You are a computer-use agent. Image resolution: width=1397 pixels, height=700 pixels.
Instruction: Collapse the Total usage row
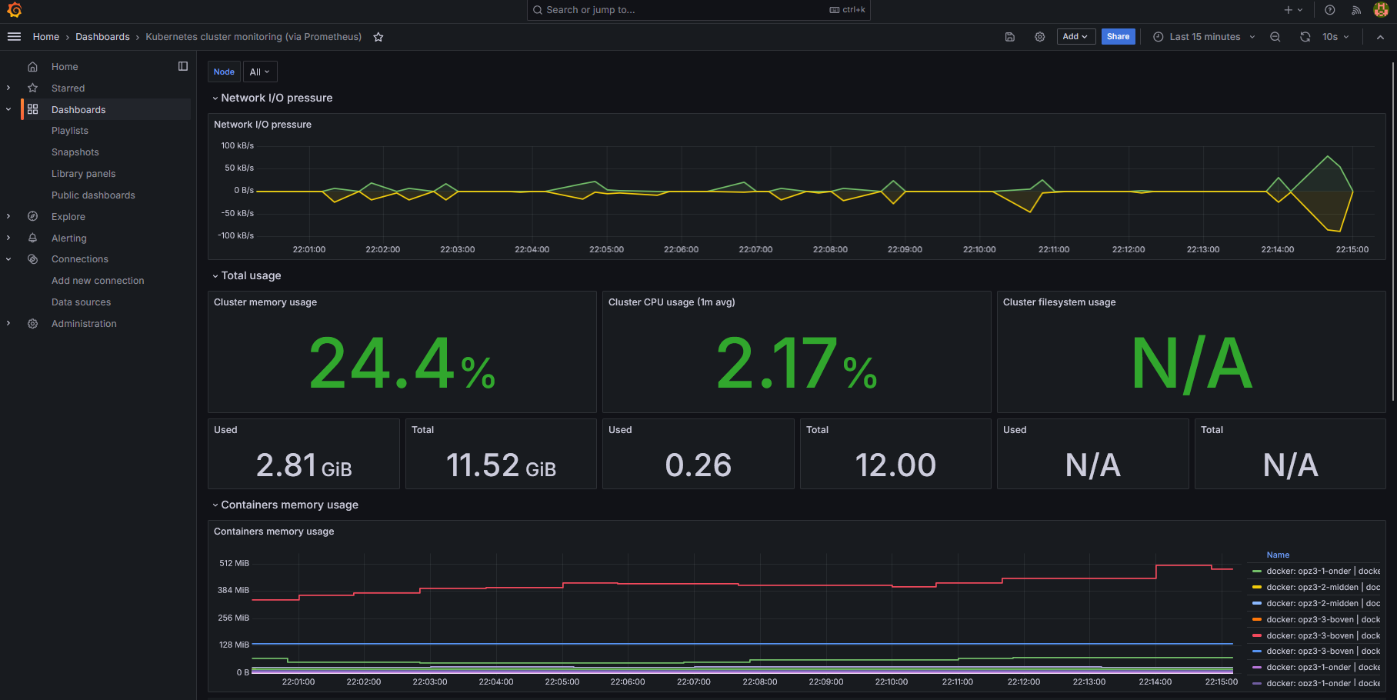coord(215,276)
